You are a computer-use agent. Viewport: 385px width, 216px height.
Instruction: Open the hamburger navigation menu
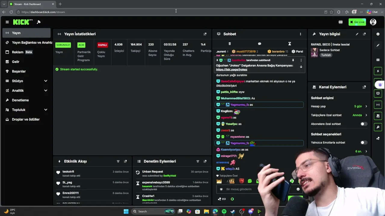[7, 22]
